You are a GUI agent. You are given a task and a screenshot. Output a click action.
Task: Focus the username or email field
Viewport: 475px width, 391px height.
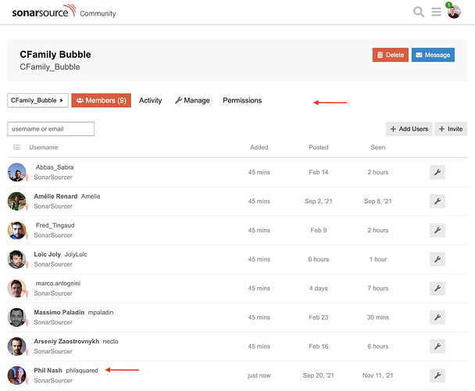[x=51, y=129]
